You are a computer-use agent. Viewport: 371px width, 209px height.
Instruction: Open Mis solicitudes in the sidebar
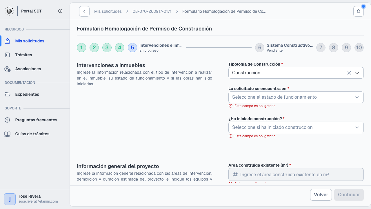35,41
